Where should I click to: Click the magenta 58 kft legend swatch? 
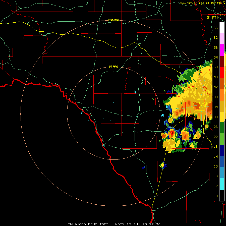pyautogui.click(x=222, y=50)
